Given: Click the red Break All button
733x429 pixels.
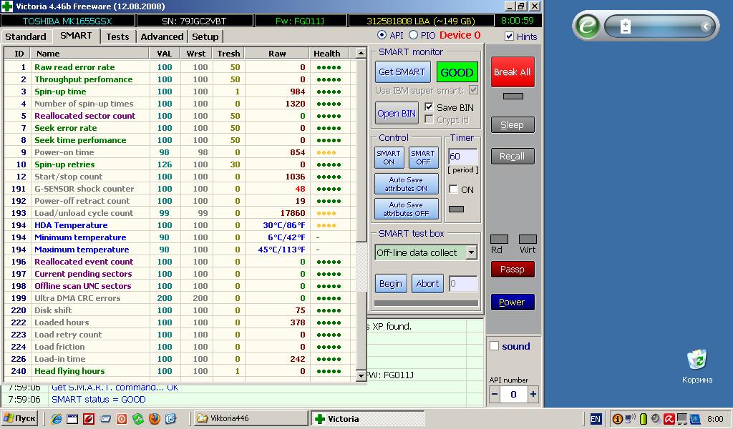Looking at the screenshot, I should click(x=513, y=72).
